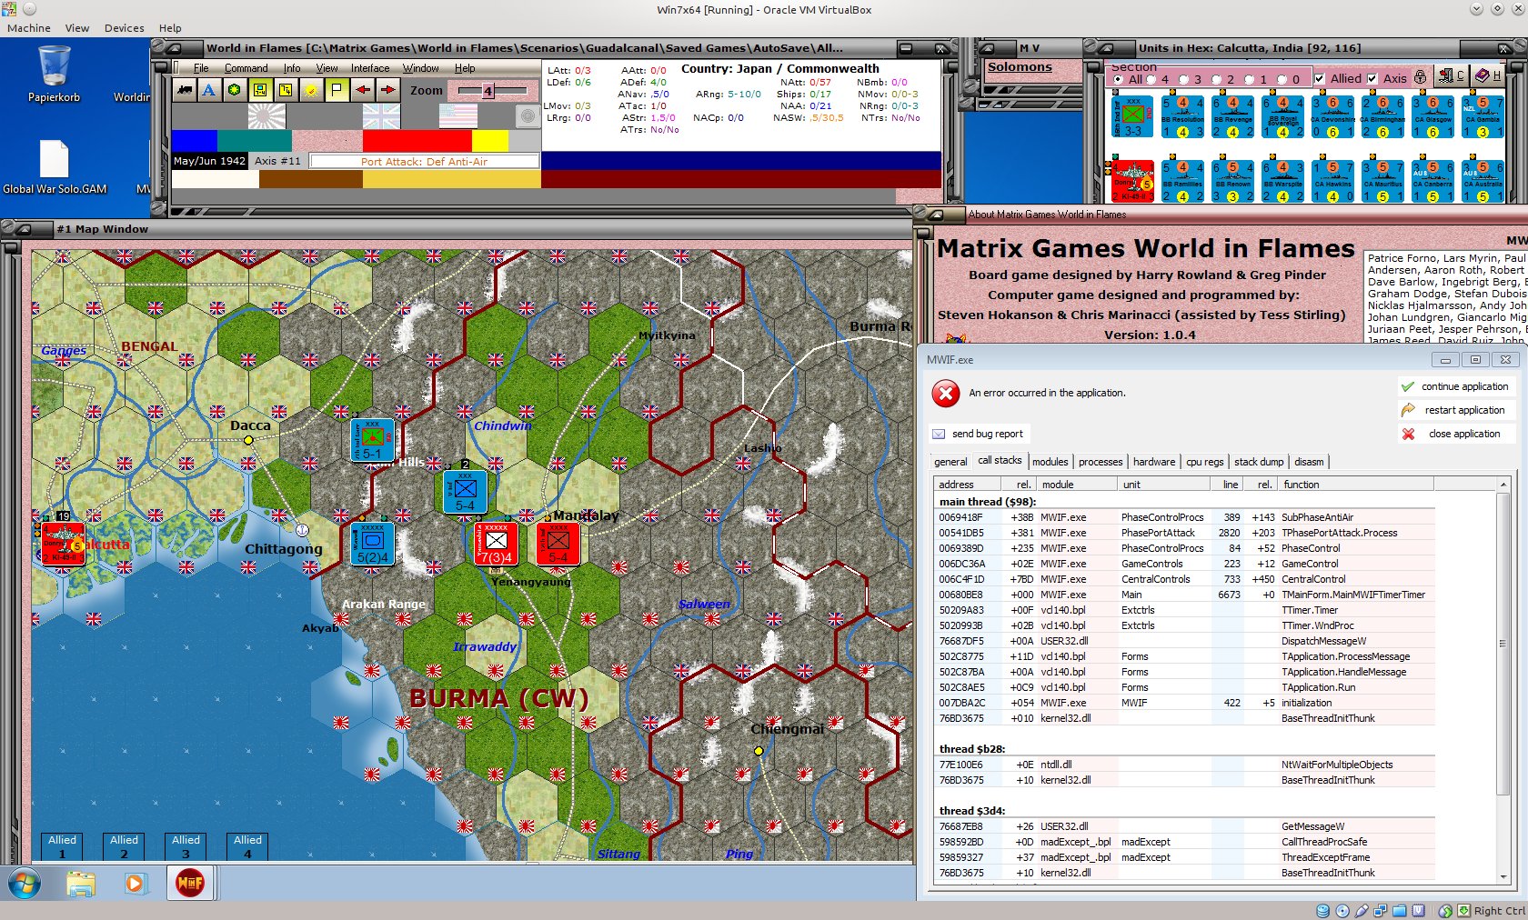The image size is (1528, 920).
Task: Click the locomotive toolbar icon
Action: tap(185, 90)
